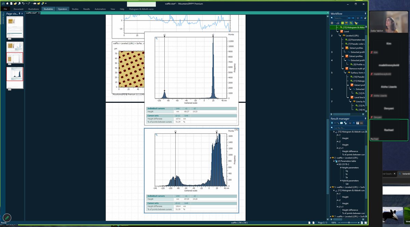Create a new document via blank page icon
The image size is (410, 227).
pos(11,3)
